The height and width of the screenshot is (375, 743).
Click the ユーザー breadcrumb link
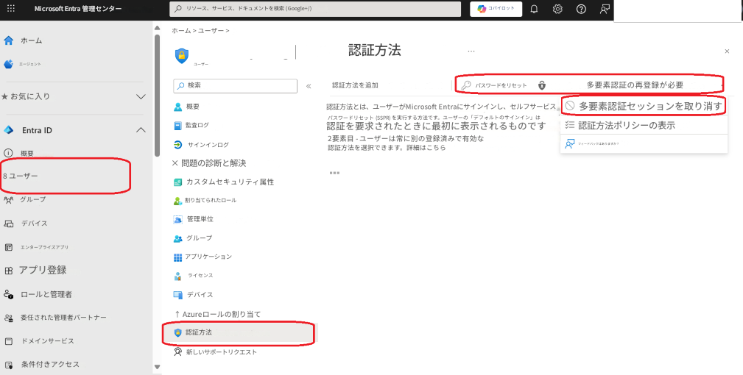pos(211,30)
